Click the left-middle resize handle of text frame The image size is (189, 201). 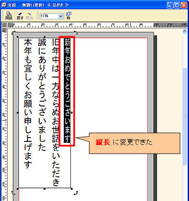pos(17,113)
